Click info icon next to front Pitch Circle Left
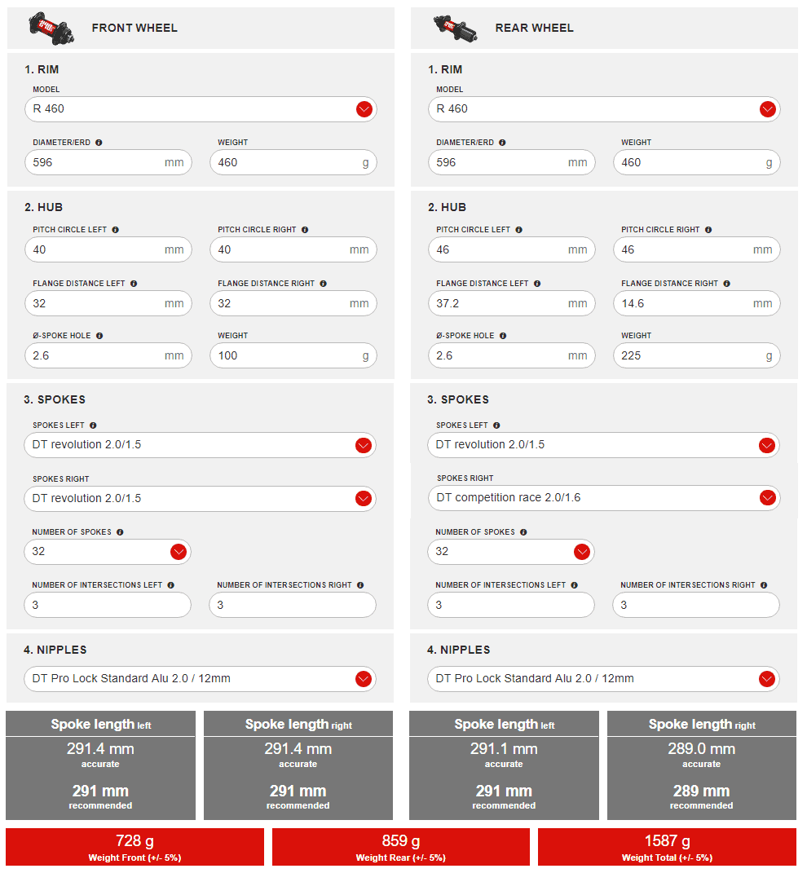807x873 pixels. [x=115, y=230]
